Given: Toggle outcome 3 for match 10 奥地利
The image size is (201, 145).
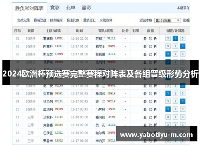Looking at the screenshot, I should (168, 109).
